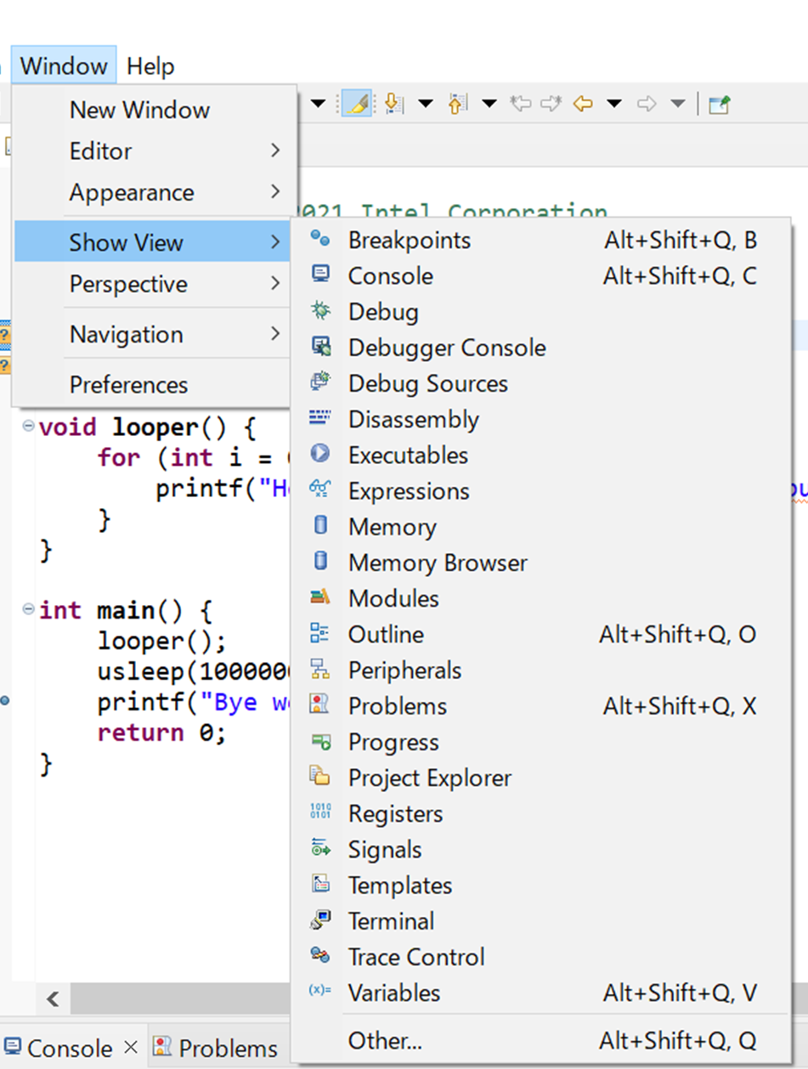808x1069 pixels.
Task: Open the Breakpoints view
Action: tap(409, 240)
